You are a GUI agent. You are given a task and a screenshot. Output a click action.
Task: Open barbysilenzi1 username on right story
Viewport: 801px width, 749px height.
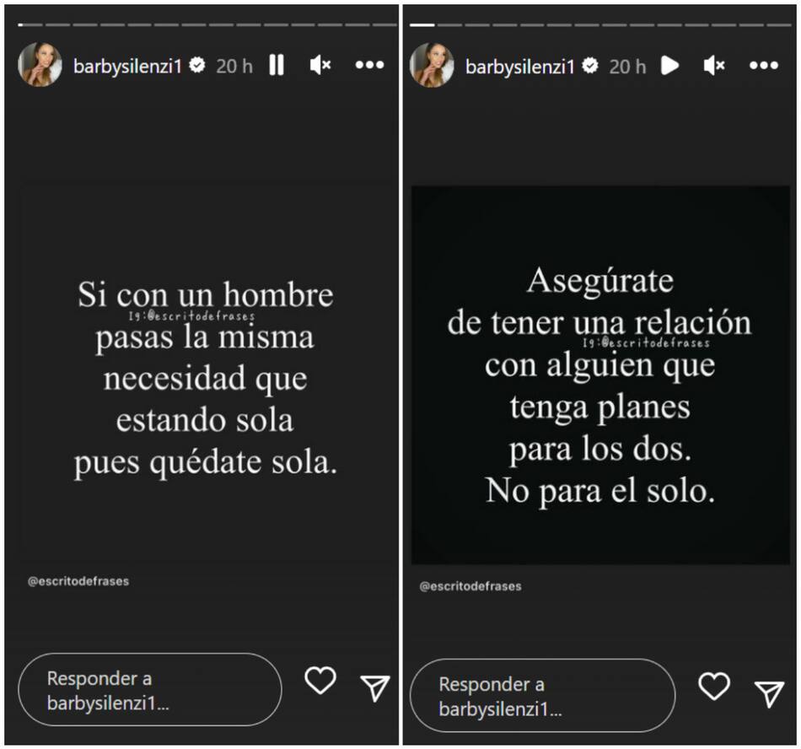[520, 67]
